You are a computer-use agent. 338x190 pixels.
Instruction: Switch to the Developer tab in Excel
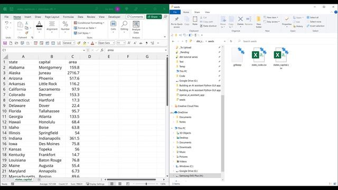coord(114,17)
